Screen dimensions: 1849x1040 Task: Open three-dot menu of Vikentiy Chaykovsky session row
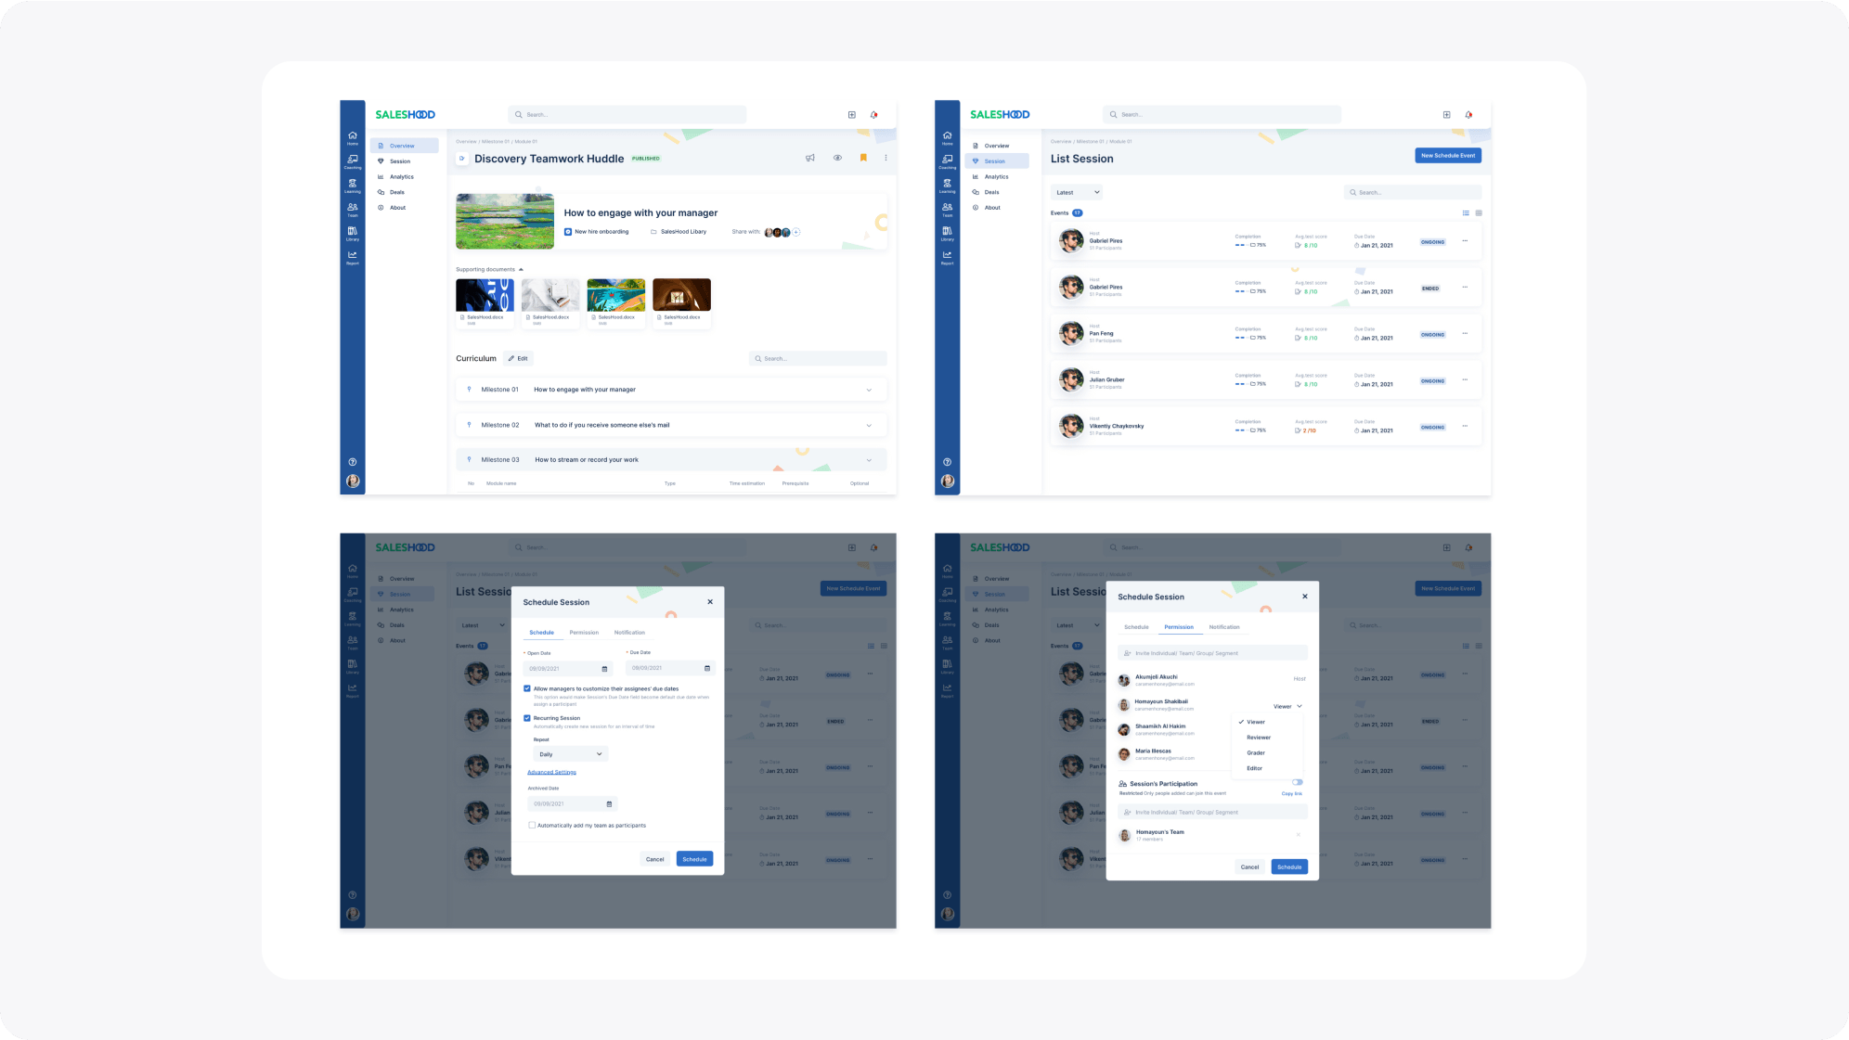tap(1466, 427)
